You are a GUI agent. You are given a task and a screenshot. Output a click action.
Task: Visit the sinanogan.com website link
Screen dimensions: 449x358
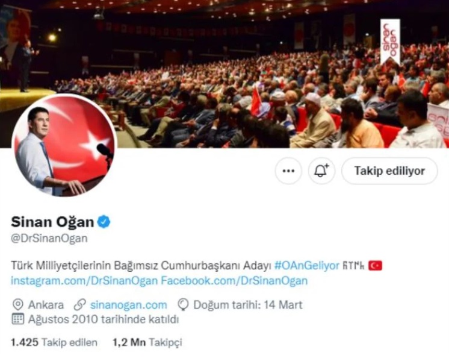coord(129,305)
